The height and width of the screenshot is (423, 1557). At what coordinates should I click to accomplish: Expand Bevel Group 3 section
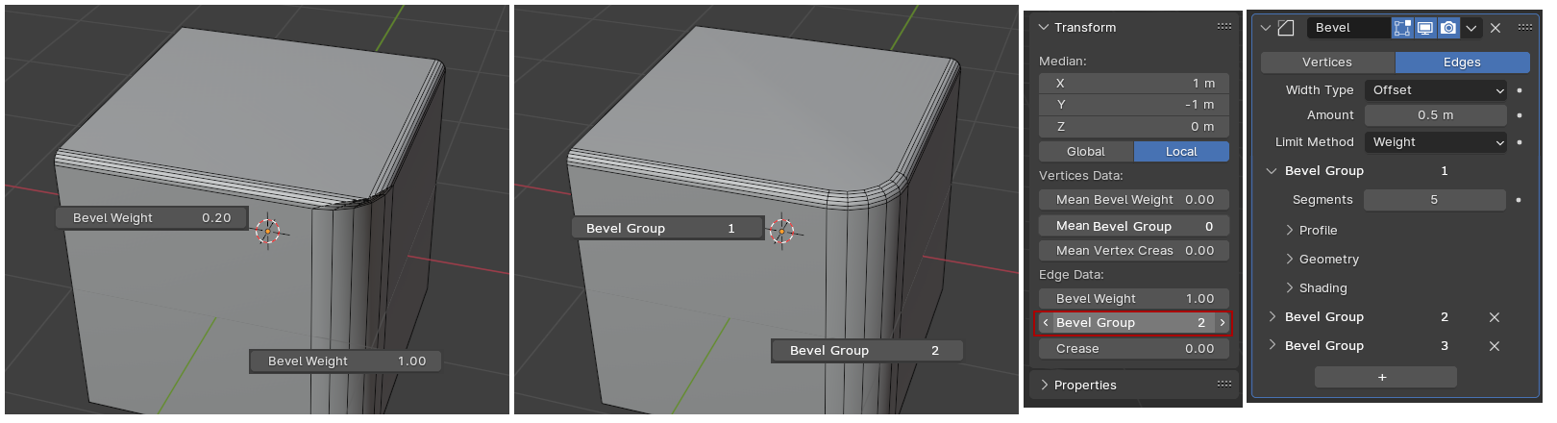pos(1273,346)
